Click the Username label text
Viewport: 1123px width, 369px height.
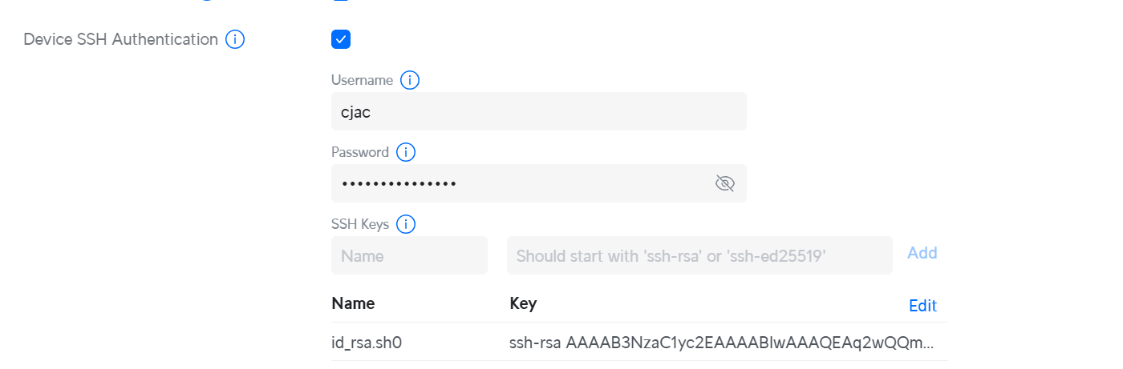pos(363,80)
